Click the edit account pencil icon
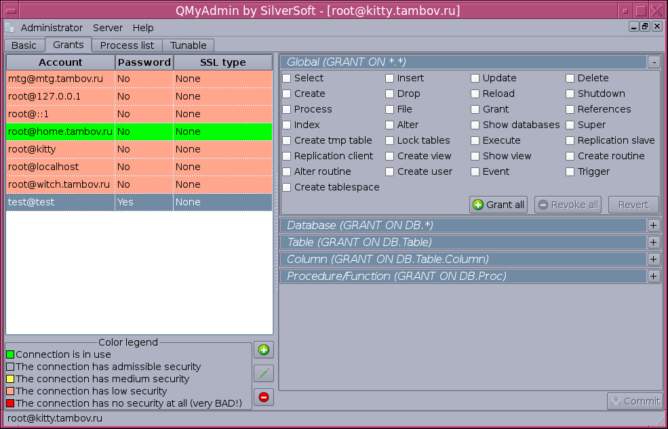Screen dimensions: 668x429 pyautogui.click(x=264, y=373)
